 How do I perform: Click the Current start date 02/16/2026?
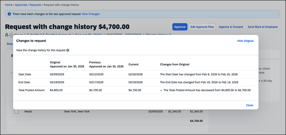136,74
